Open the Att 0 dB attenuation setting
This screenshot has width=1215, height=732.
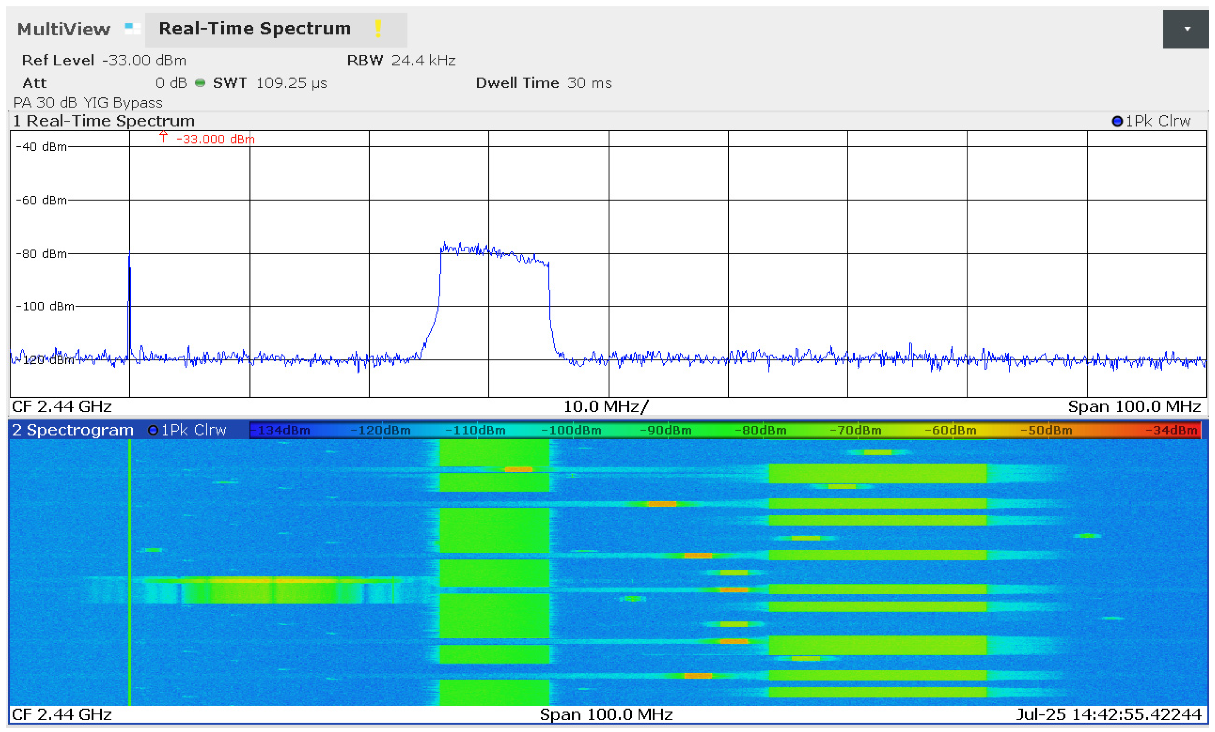105,83
